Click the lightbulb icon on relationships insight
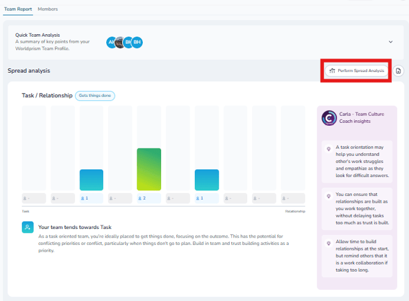The image size is (409, 301). (x=329, y=194)
